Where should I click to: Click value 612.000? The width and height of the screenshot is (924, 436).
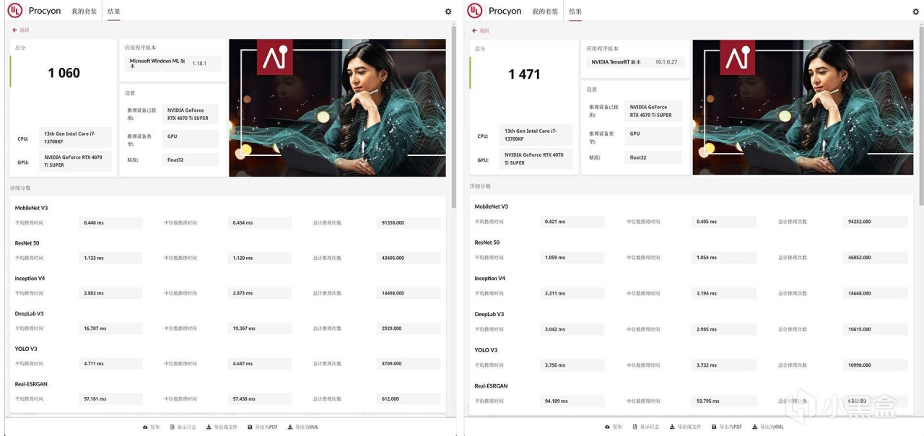coord(409,398)
